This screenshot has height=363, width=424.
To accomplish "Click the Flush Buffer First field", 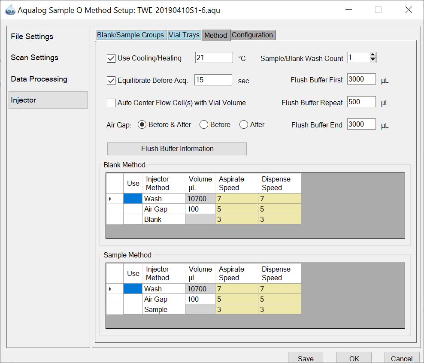I will 361,79.
